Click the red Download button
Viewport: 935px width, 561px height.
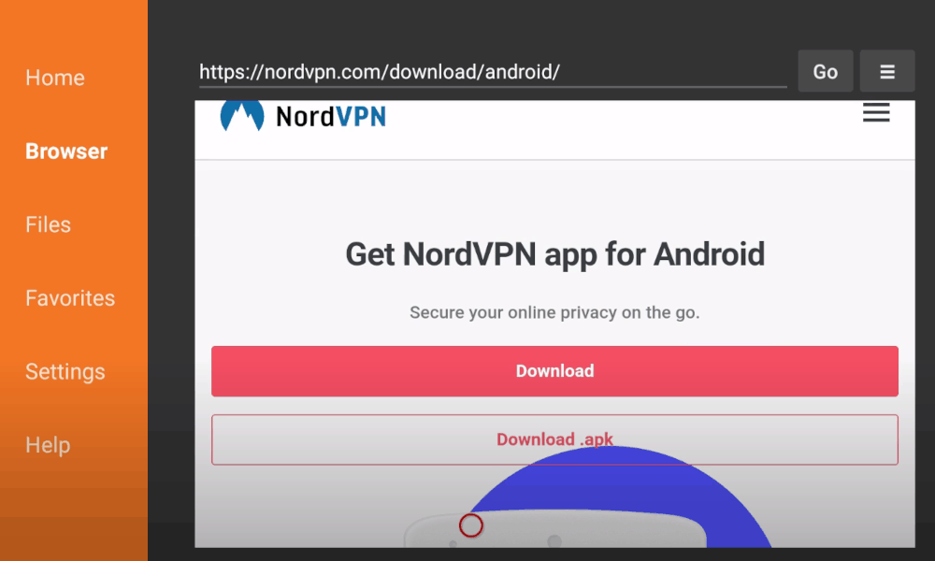pyautogui.click(x=554, y=371)
